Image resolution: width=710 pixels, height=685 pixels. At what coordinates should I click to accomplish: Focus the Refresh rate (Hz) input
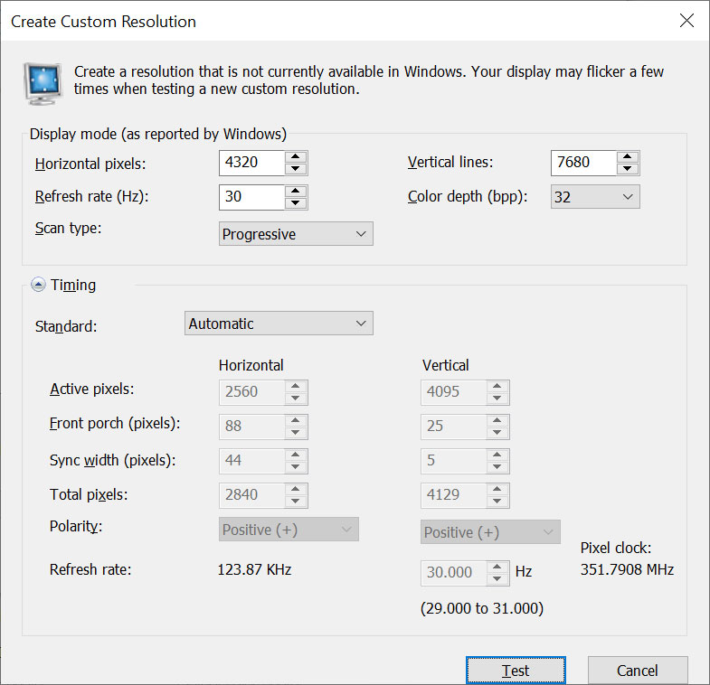[x=251, y=197]
